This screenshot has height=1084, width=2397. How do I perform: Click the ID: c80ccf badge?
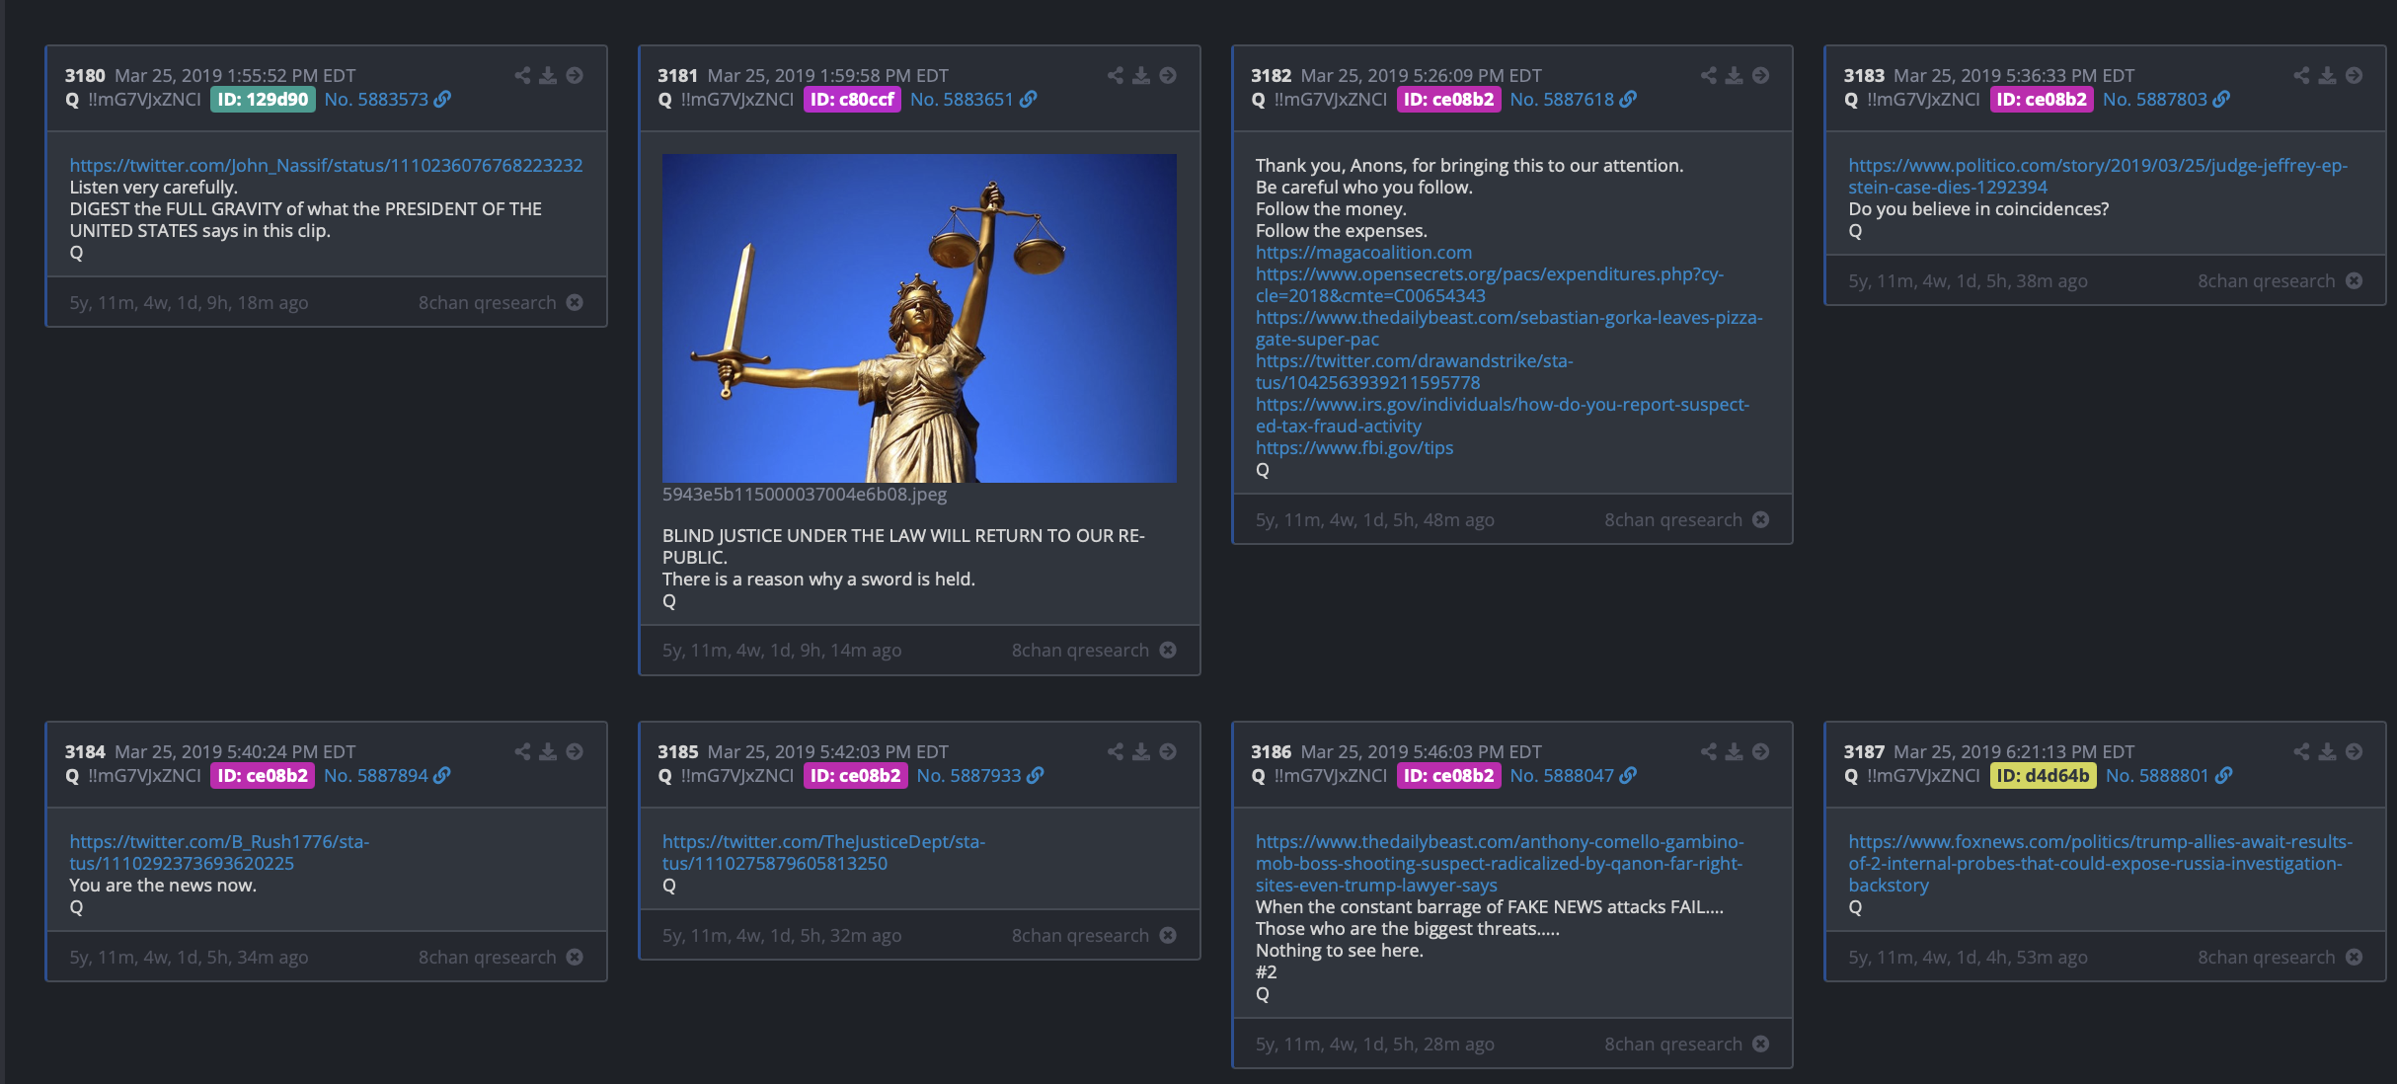852,99
